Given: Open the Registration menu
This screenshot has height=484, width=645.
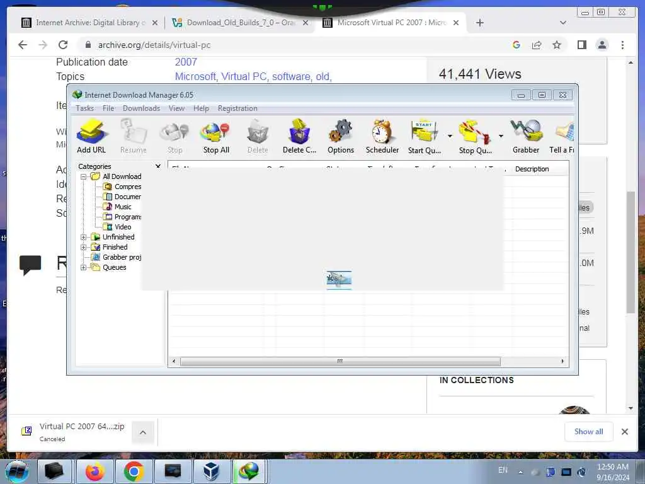Looking at the screenshot, I should (x=237, y=108).
